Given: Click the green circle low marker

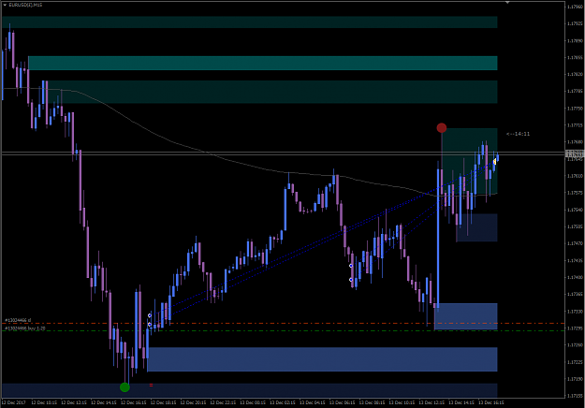Looking at the screenshot, I should (124, 387).
